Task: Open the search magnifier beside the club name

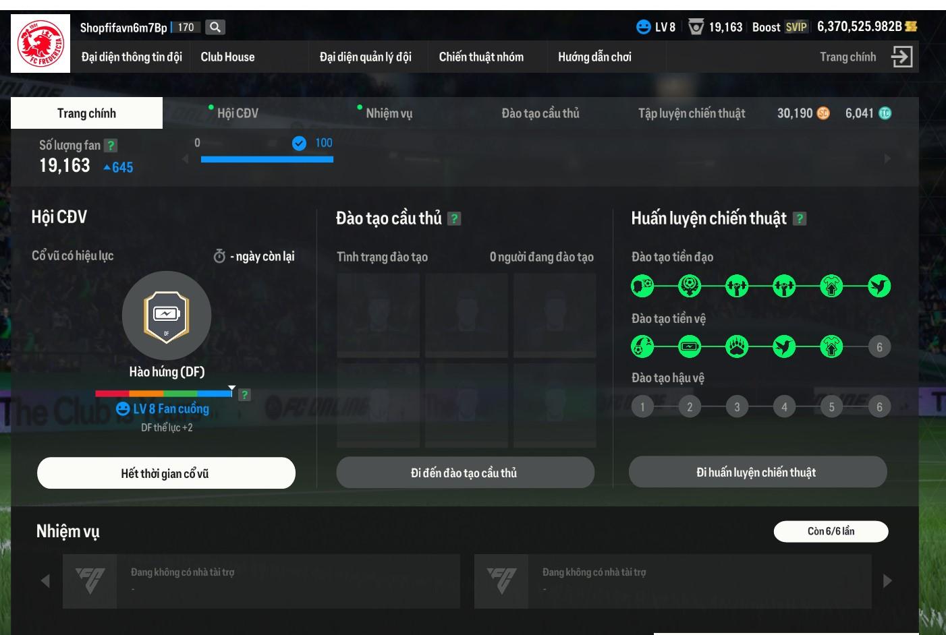Action: [215, 27]
